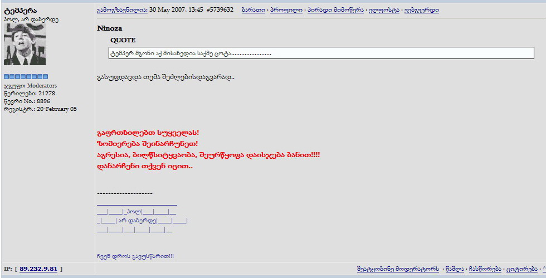The image size is (546, 278).
Task: Visit the ვებგვერდი website link
Action: tap(422, 10)
